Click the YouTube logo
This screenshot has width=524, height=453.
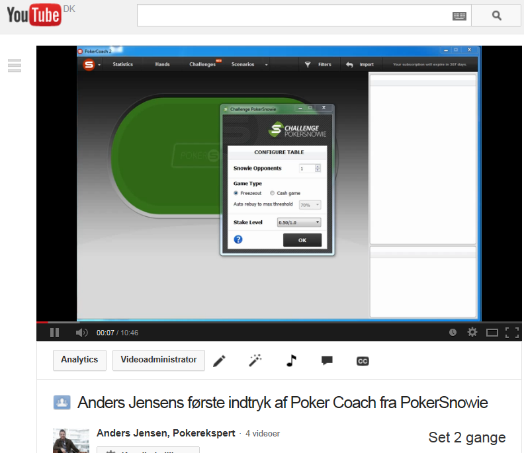point(34,15)
